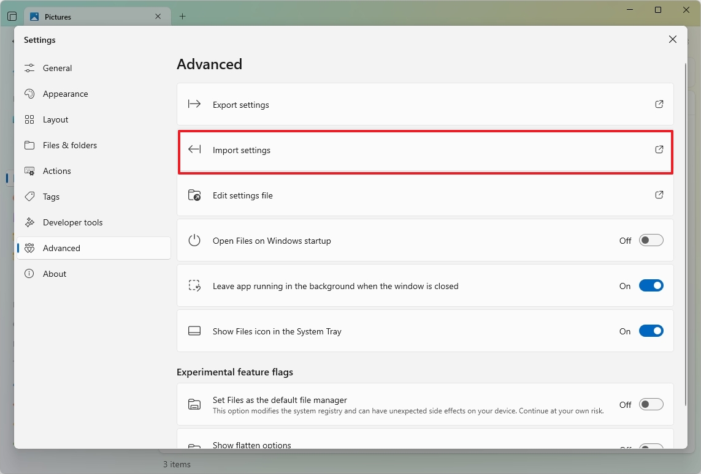Click the tab list panel button

(12, 16)
